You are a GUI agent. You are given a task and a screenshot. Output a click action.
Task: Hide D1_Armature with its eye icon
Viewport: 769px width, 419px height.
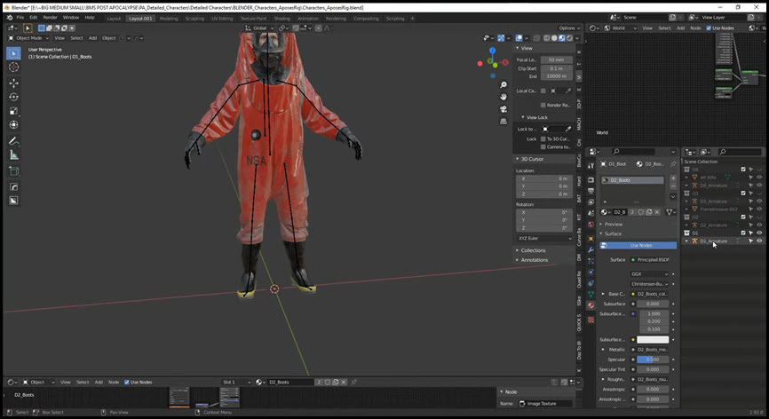pyautogui.click(x=759, y=241)
